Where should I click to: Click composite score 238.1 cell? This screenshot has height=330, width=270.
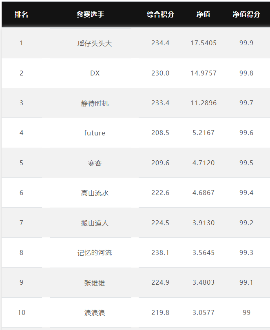tap(160, 252)
